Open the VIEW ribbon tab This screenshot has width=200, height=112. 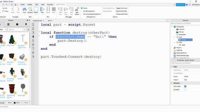pos(43,5)
